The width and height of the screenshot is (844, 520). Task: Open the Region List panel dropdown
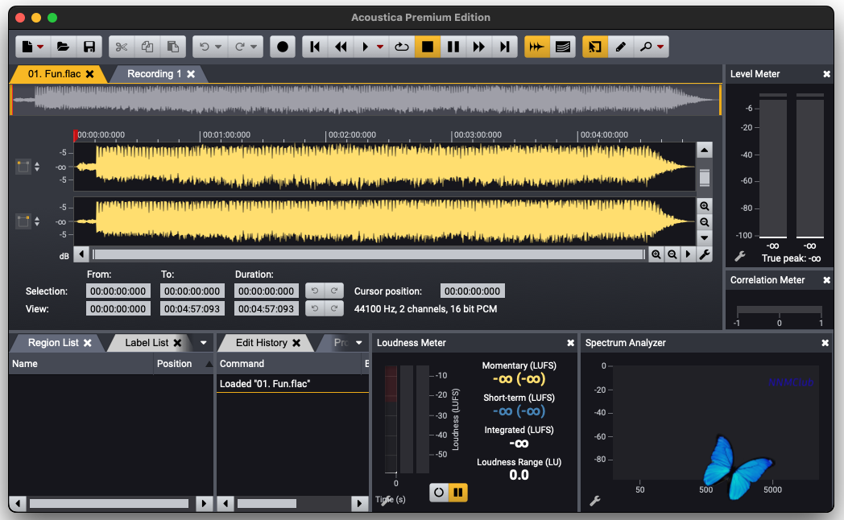click(x=204, y=343)
